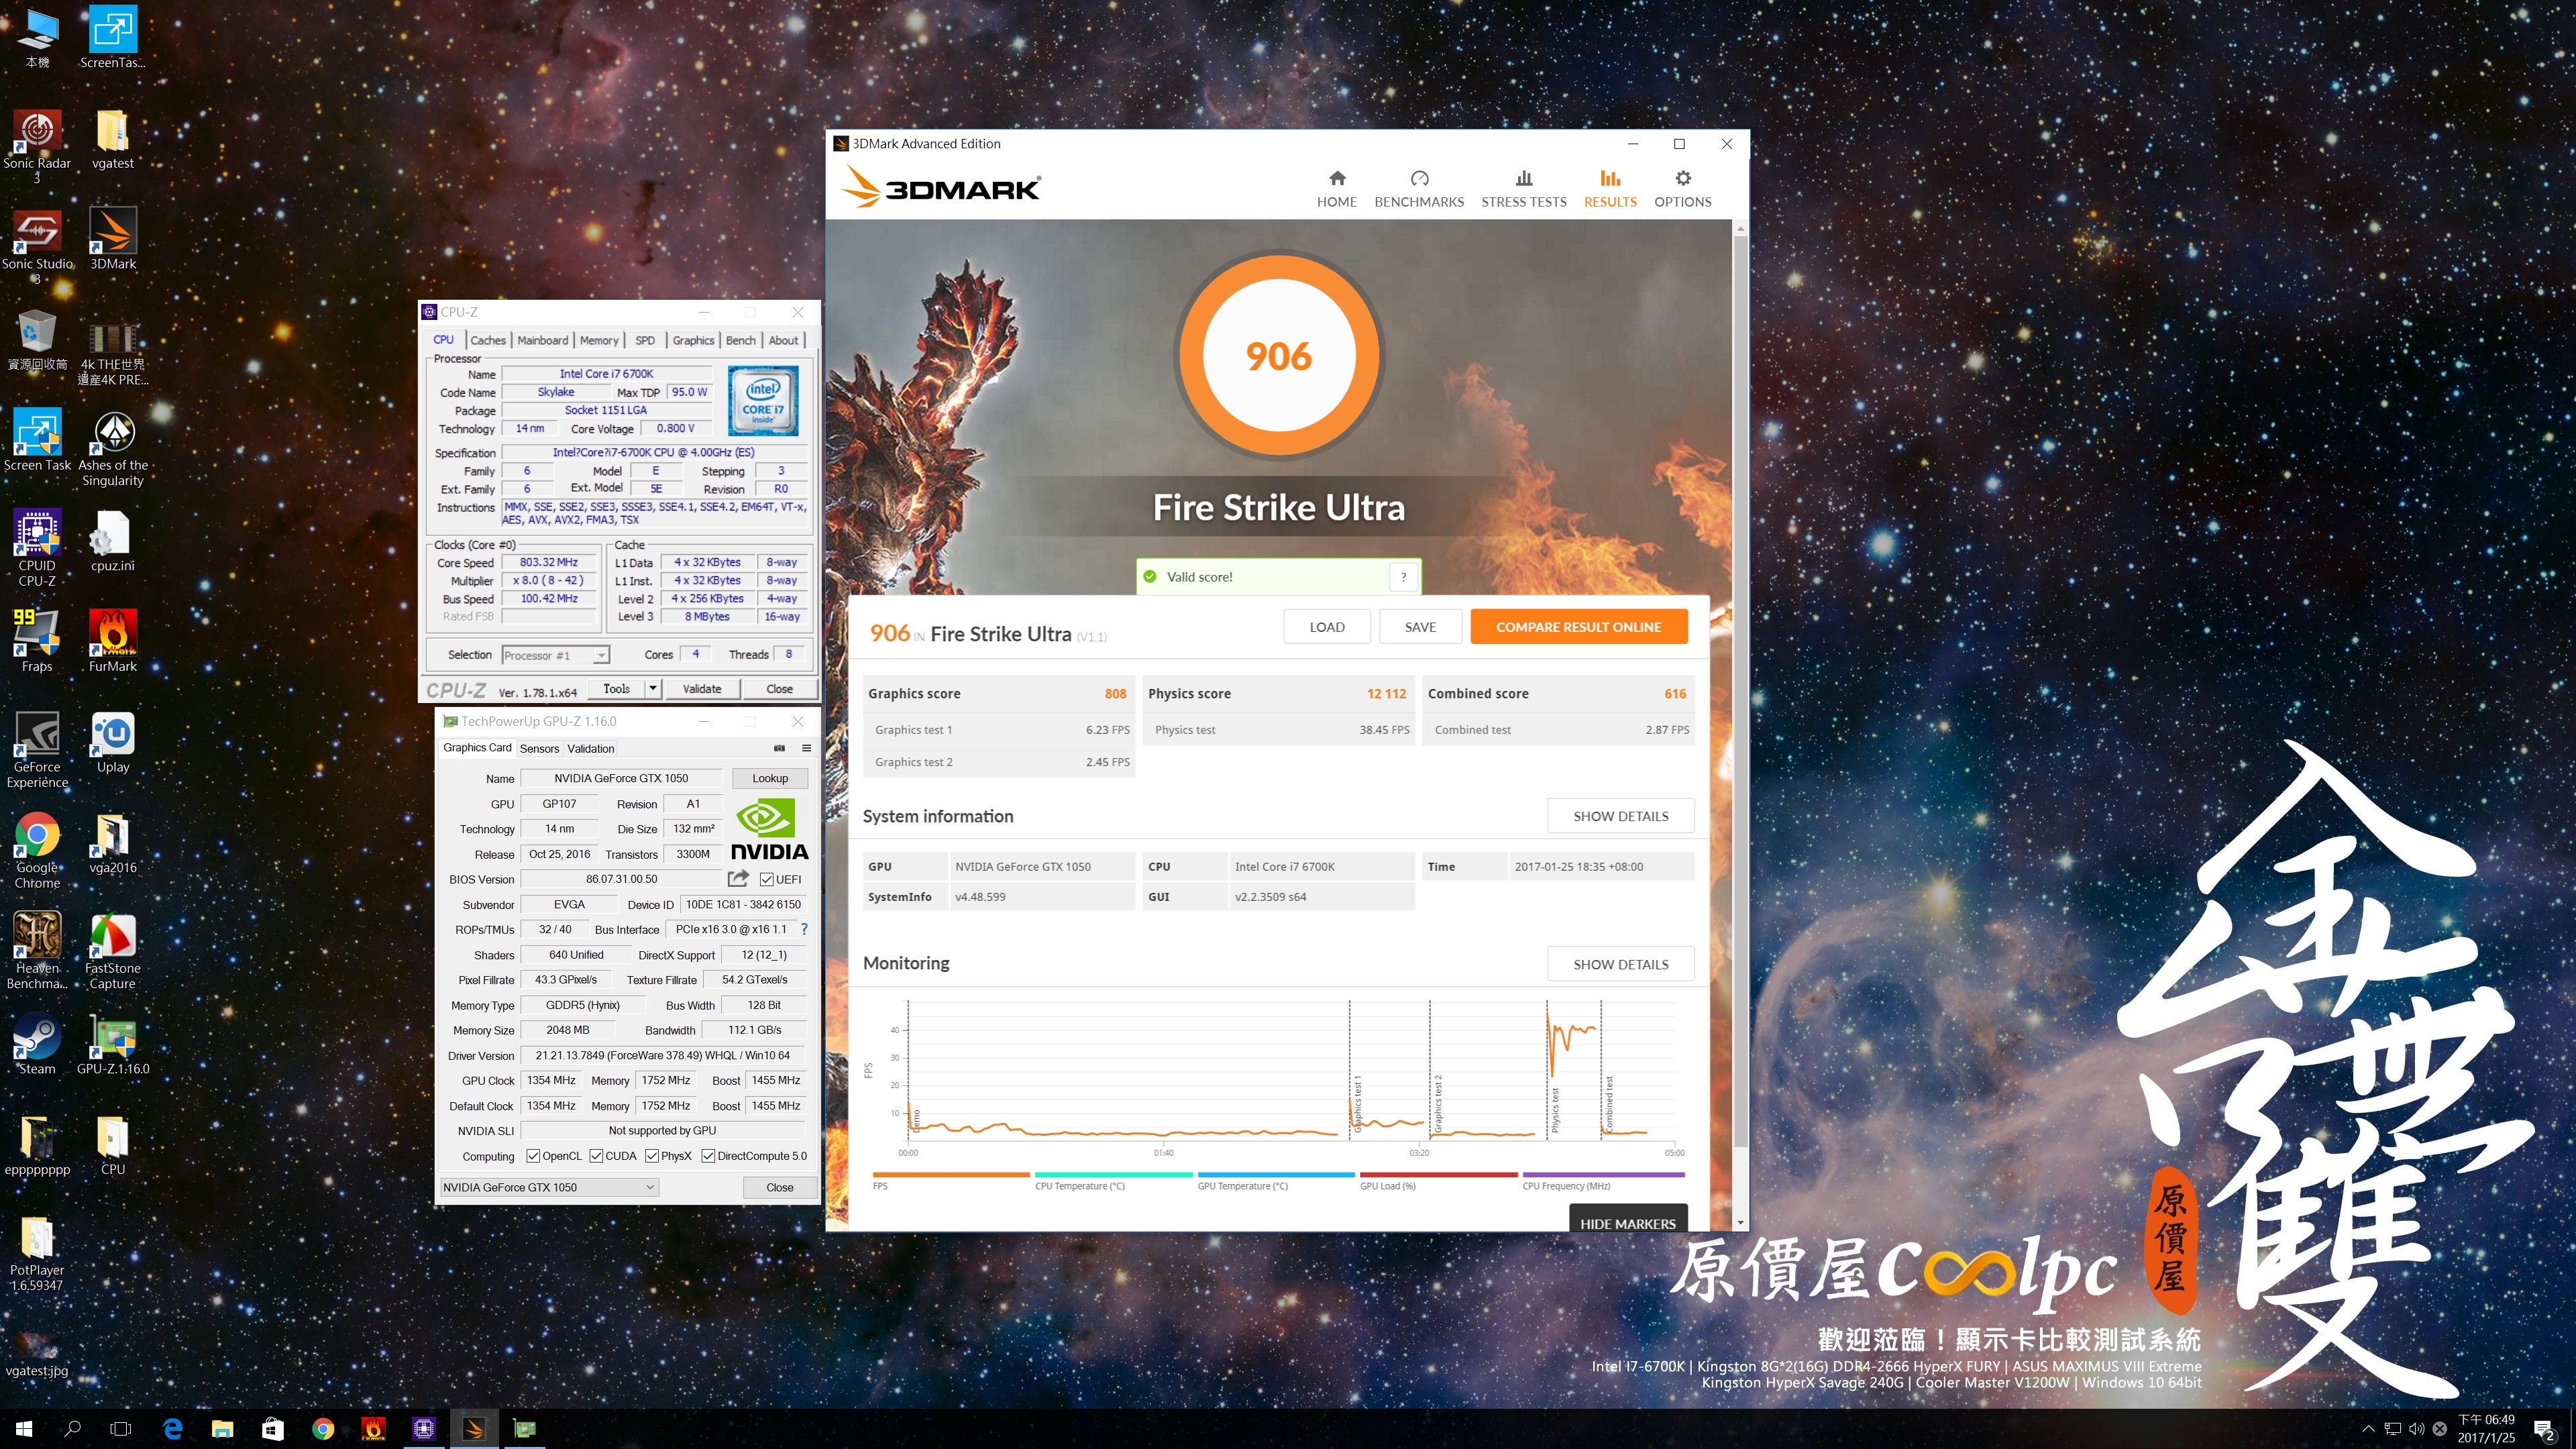Open the RESULTS section in 3DMark
2576x1449 pixels.
pyautogui.click(x=1609, y=189)
